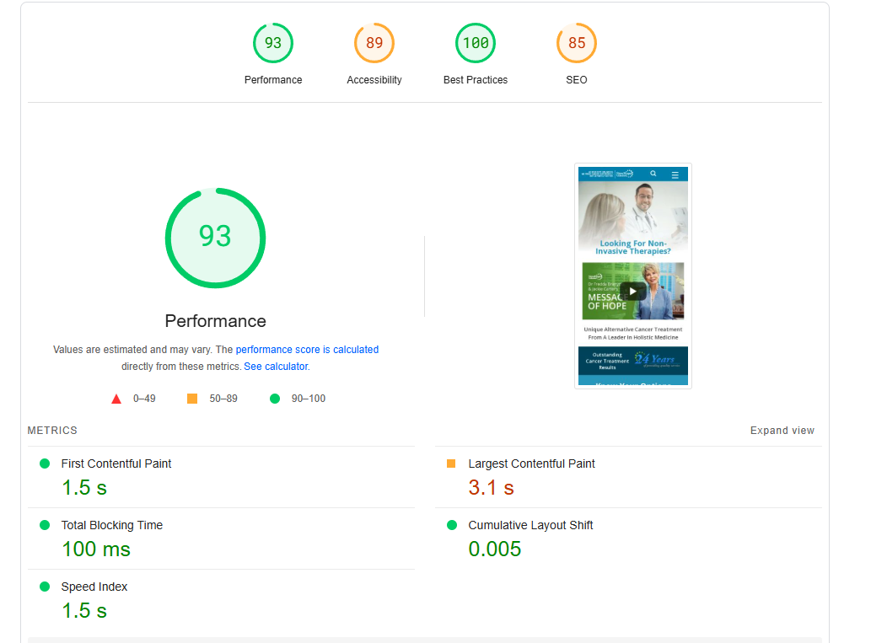Jump to the Accessibility category label
The width and height of the screenshot is (871, 643).
point(374,80)
